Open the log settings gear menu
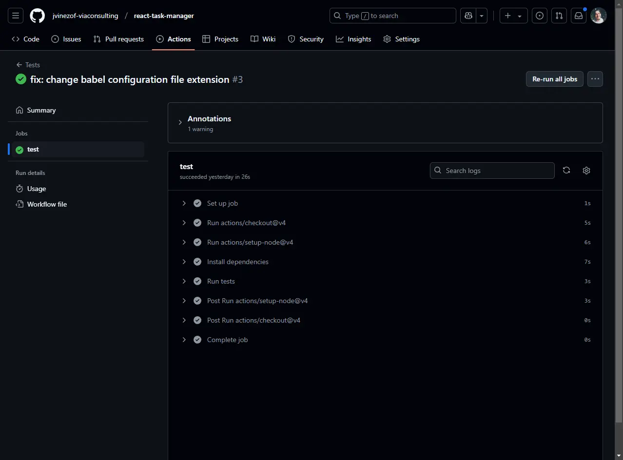 pos(586,171)
